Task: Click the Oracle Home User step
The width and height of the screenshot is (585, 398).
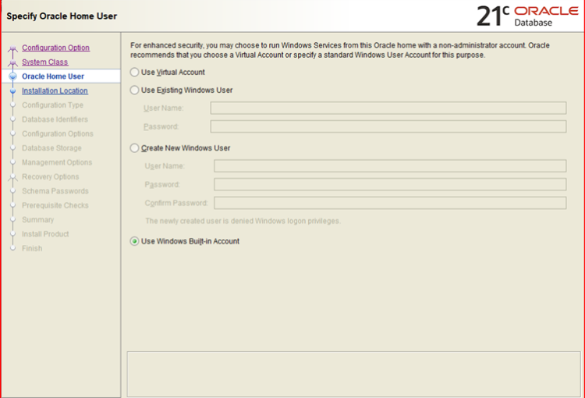Action: tap(53, 76)
